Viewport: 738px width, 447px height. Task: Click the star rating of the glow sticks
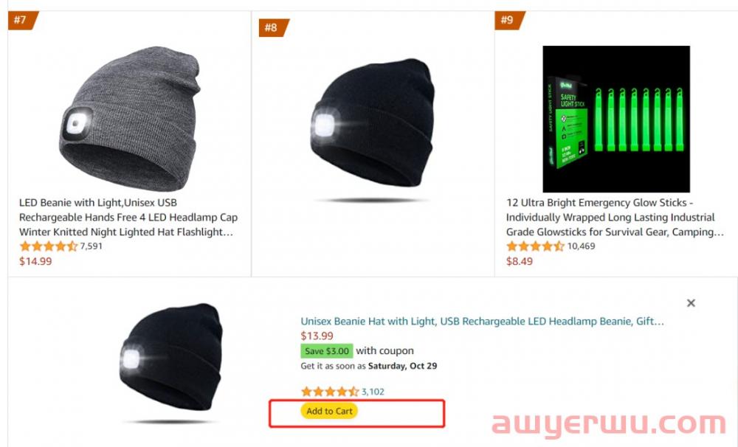(535, 246)
